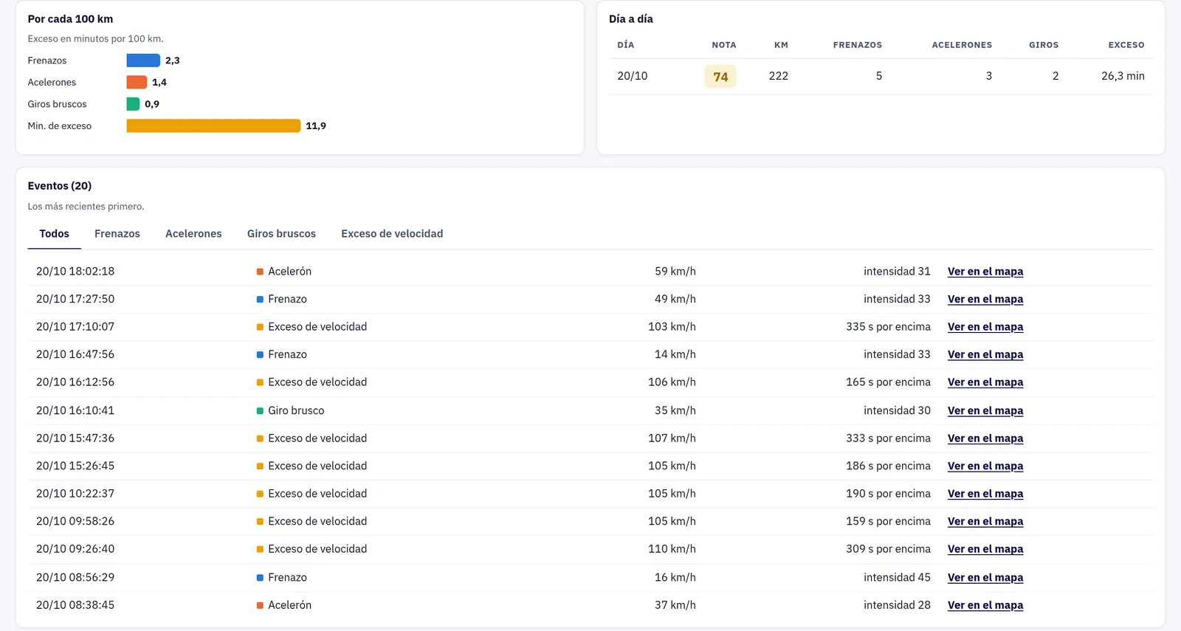Screen dimensions: 1181x631
Task: Open map link for 10:22:37 event
Action: [985, 494]
